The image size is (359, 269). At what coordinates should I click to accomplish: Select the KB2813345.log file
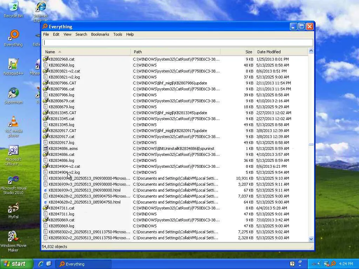point(61,125)
